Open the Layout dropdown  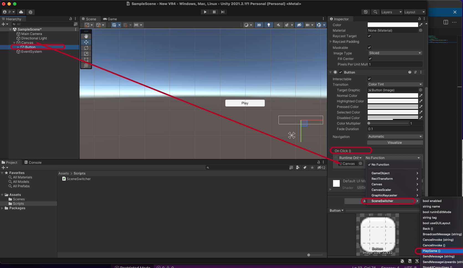click(x=414, y=12)
